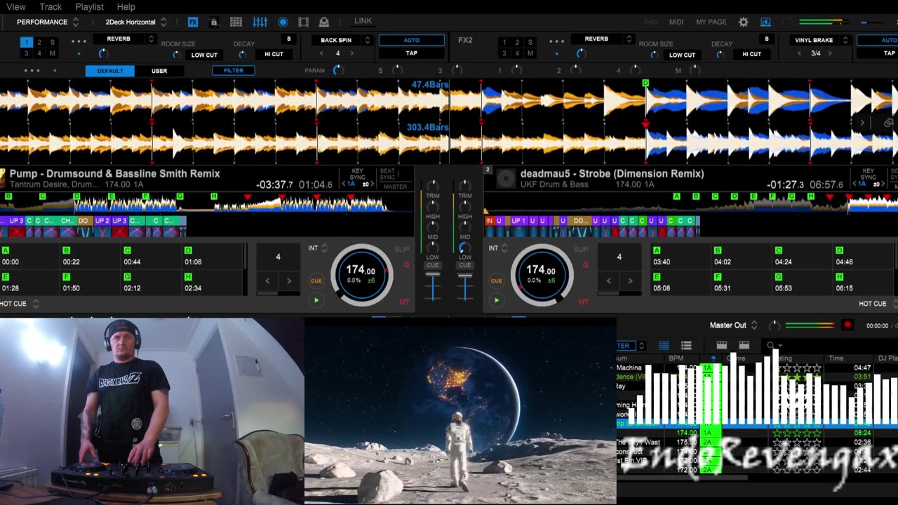Decrease Back Spin beat value

tap(321, 53)
